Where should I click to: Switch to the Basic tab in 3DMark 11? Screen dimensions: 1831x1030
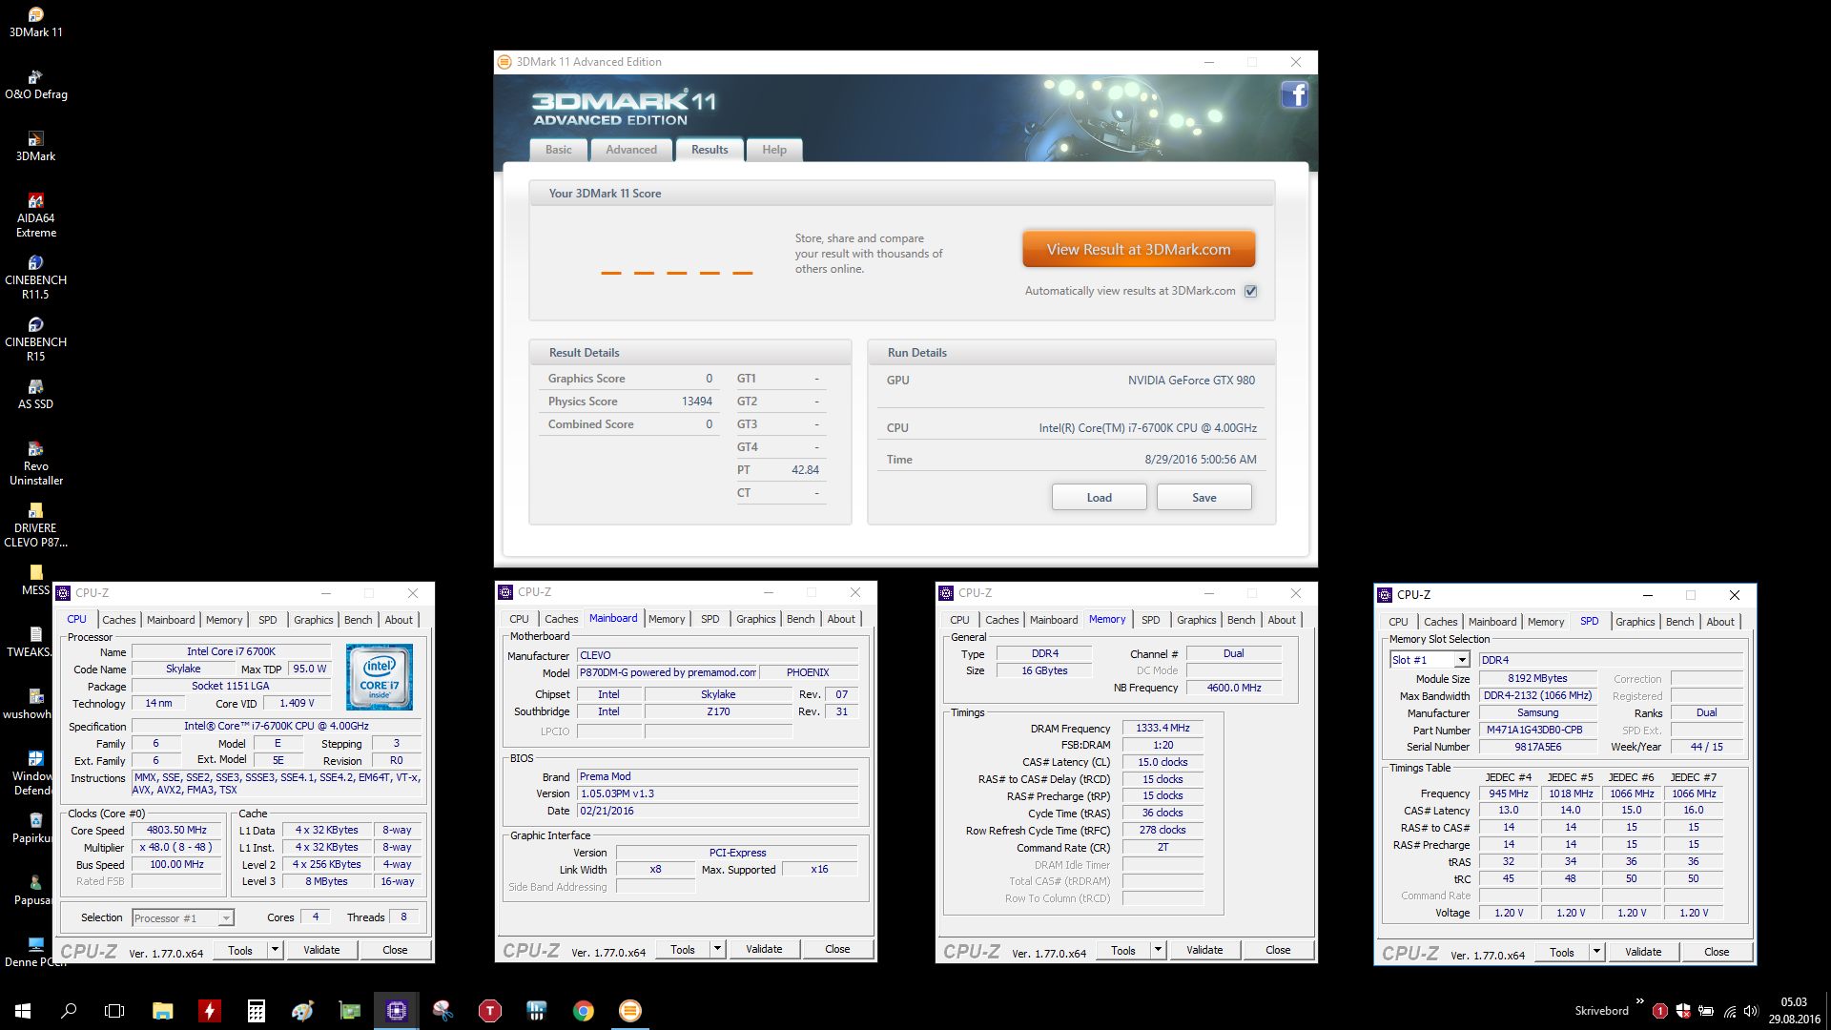pos(558,150)
